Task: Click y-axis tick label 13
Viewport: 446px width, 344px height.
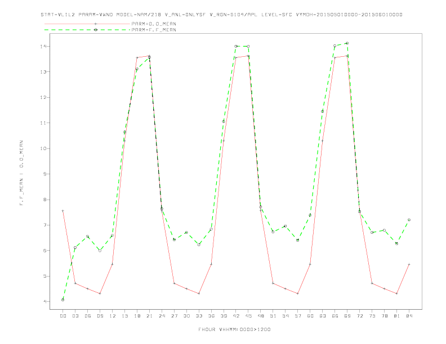Action: click(x=43, y=72)
